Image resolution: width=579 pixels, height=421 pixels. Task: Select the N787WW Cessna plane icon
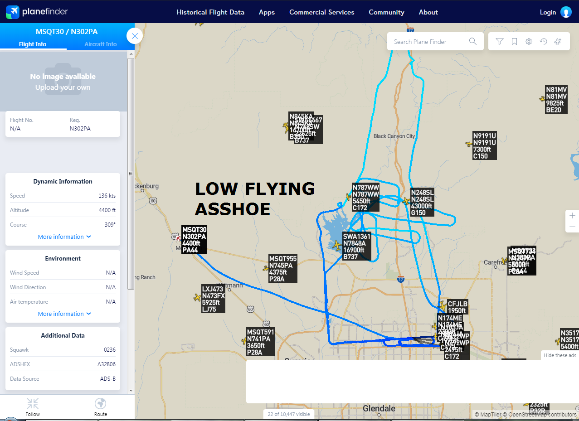click(348, 197)
